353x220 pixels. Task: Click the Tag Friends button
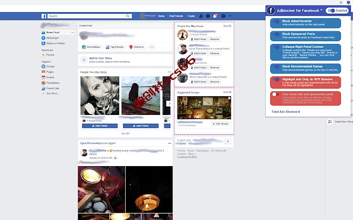click(x=115, y=47)
